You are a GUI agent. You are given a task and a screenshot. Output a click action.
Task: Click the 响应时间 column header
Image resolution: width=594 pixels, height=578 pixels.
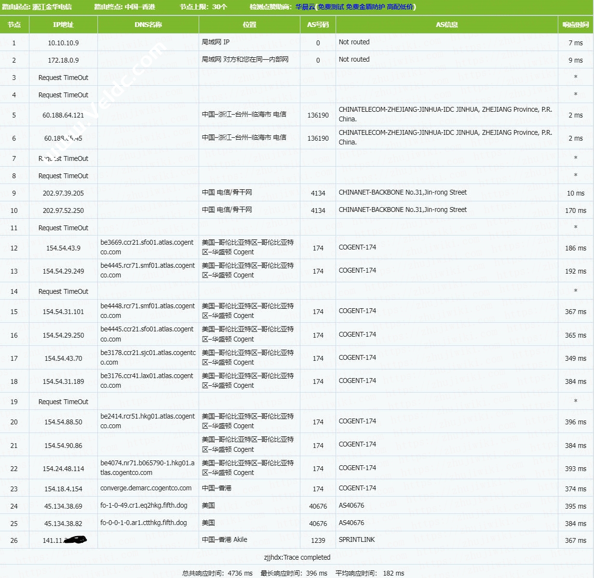pyautogui.click(x=576, y=25)
